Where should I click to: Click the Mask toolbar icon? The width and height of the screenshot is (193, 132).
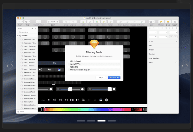tap(97, 22)
